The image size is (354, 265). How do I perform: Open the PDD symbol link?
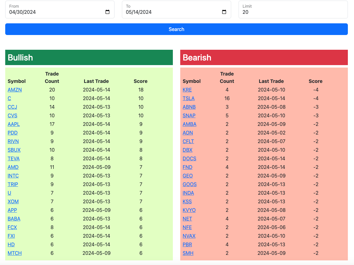[x=13, y=133]
